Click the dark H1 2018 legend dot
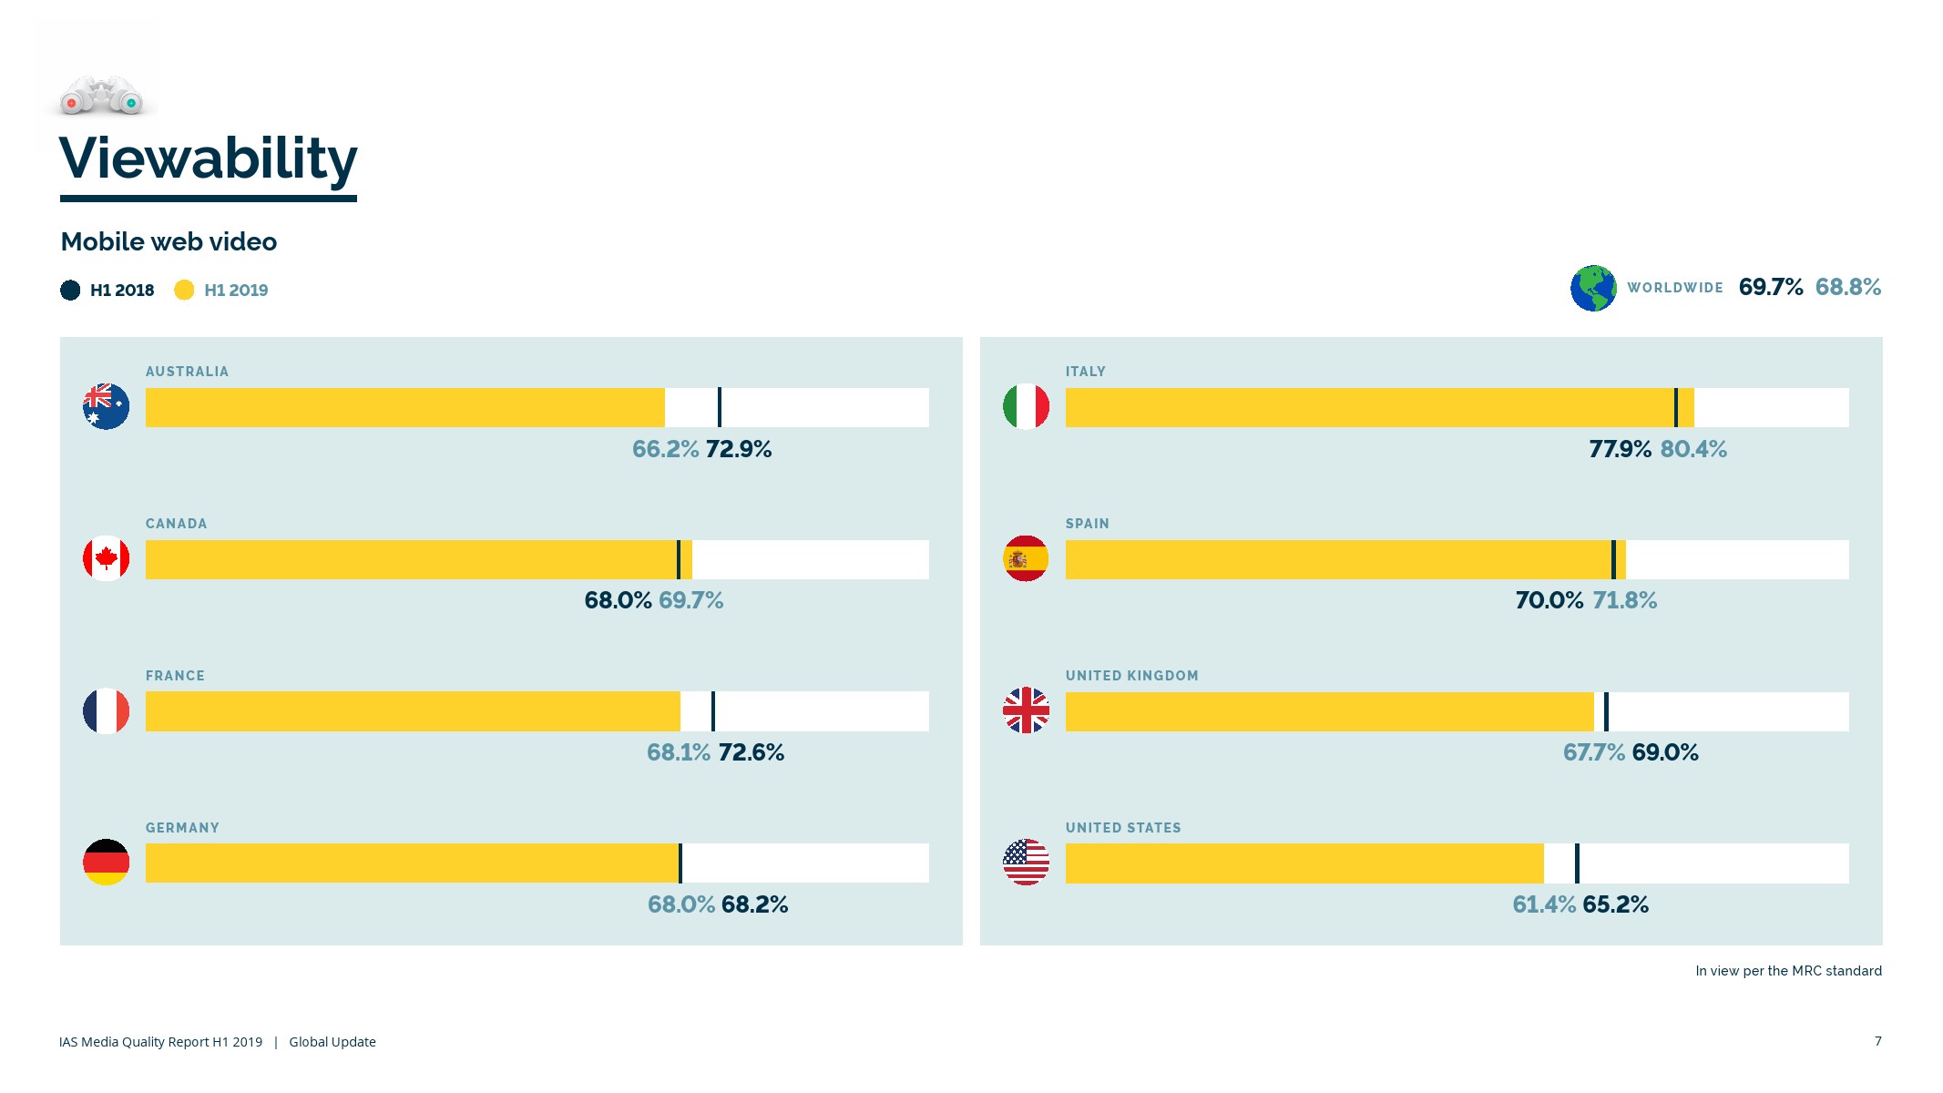The width and height of the screenshot is (1943, 1093). point(70,290)
